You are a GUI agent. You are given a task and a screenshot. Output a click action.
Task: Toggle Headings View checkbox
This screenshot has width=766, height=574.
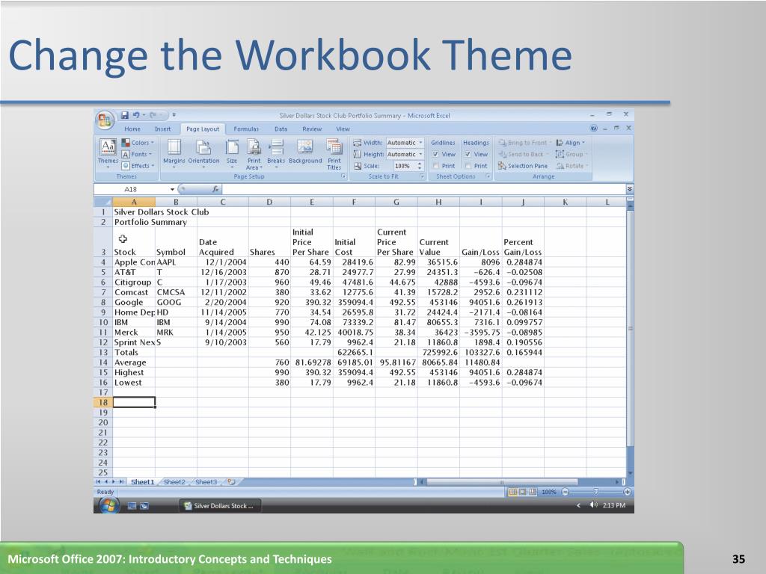tap(468, 154)
